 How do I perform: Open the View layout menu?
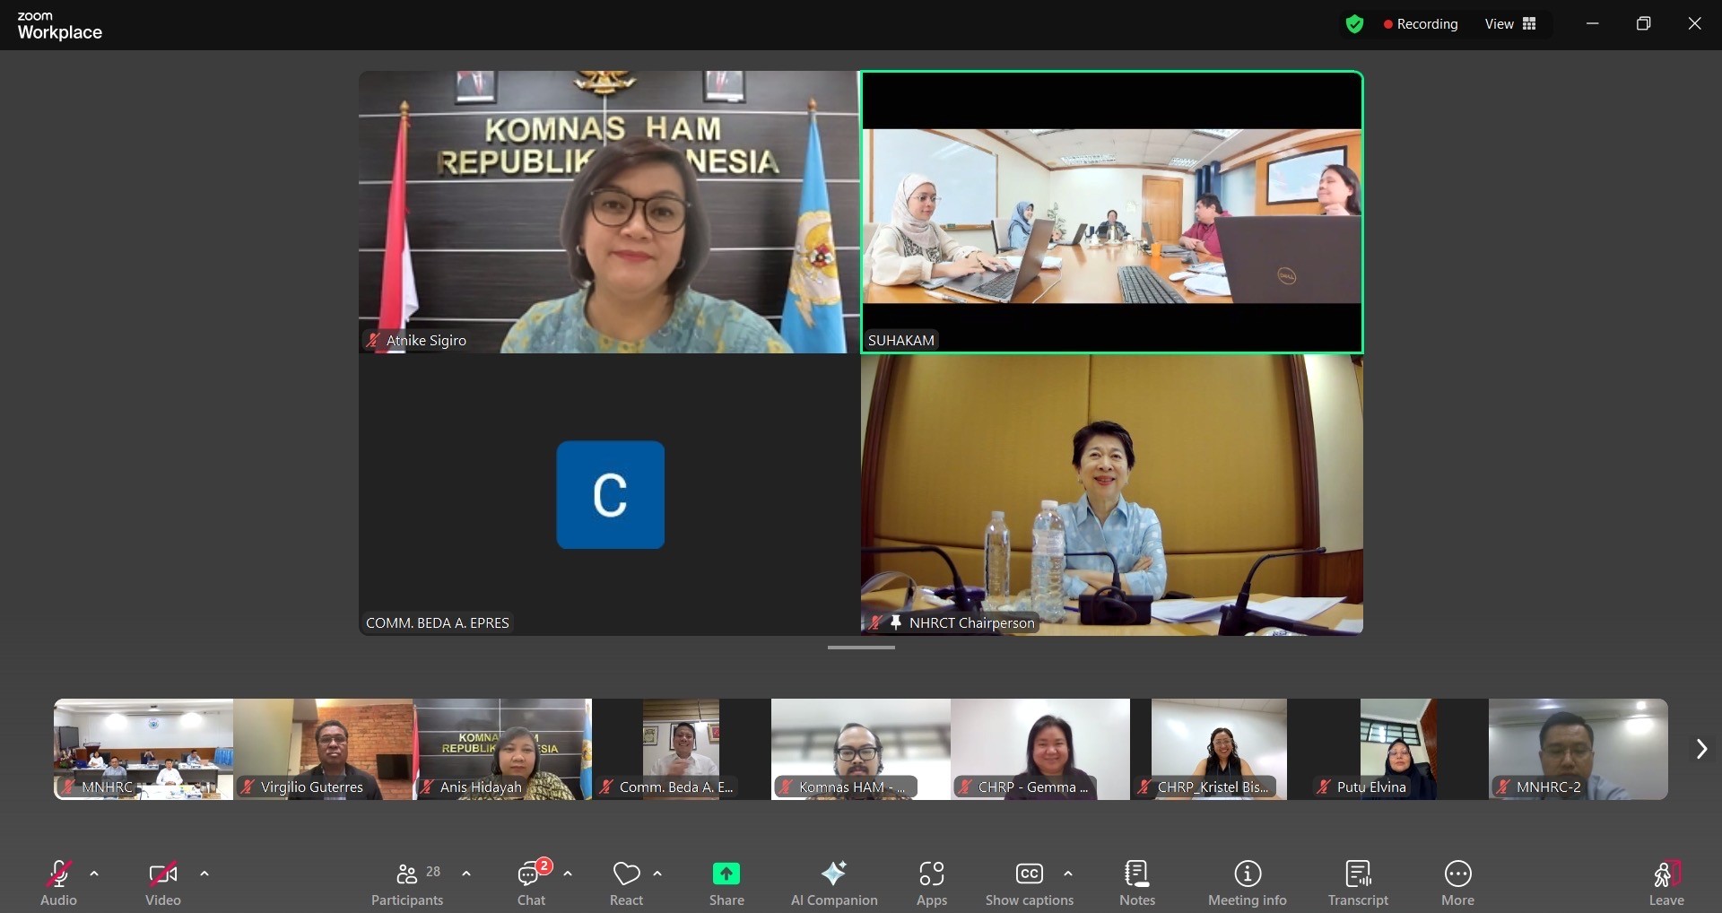point(1510,24)
